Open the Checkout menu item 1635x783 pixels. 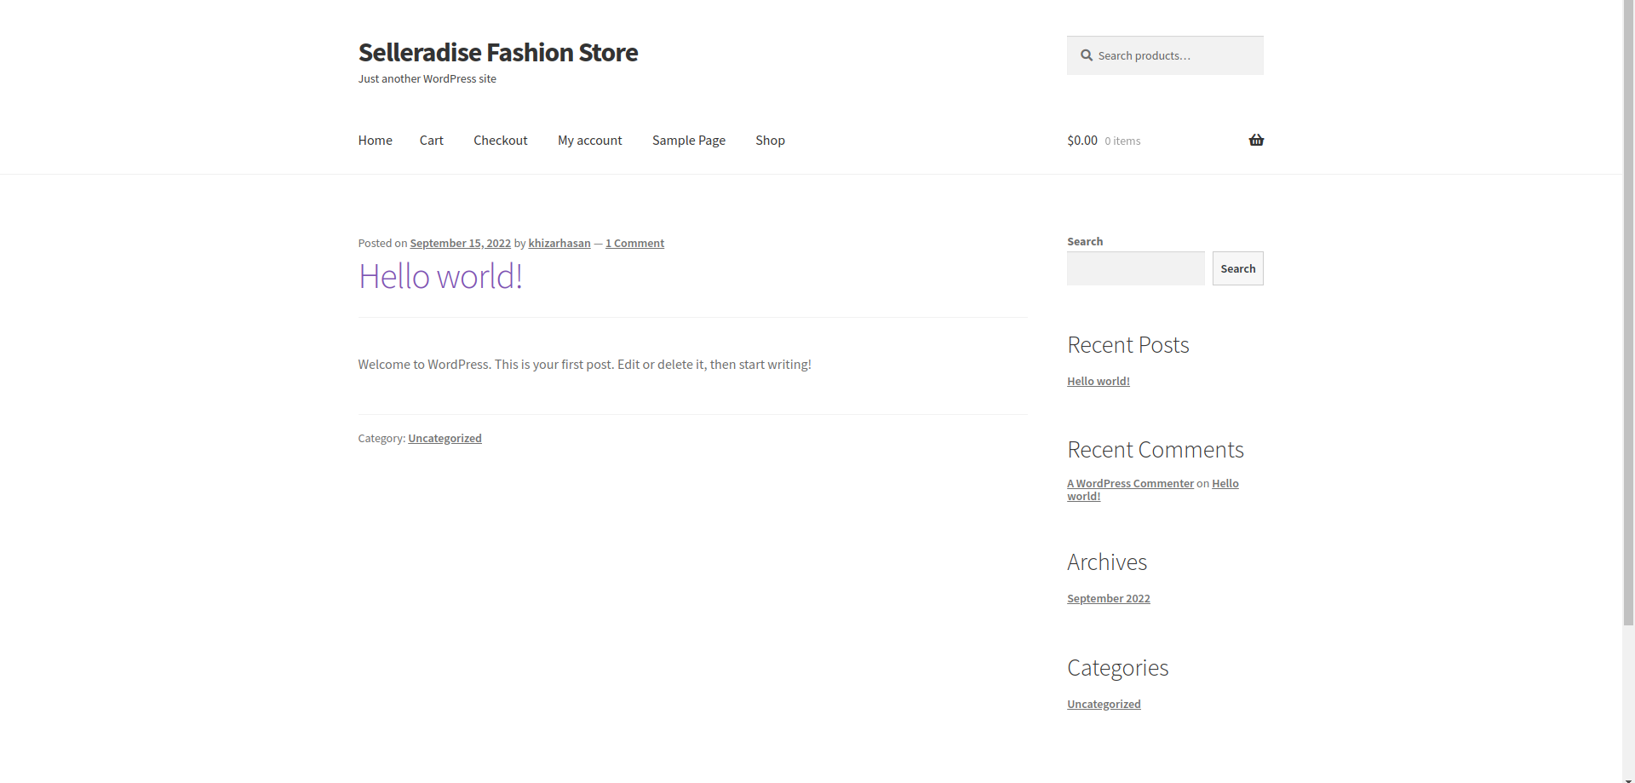500,141
